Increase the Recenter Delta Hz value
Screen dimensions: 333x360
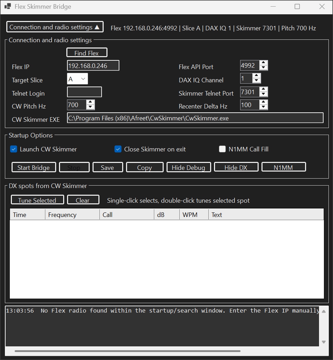point(264,102)
